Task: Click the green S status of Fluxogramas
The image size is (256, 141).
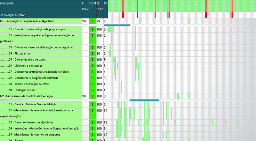Action: [92, 54]
